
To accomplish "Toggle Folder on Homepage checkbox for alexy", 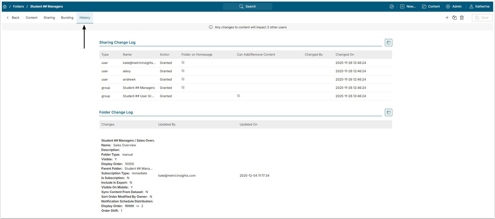I will (183, 71).
